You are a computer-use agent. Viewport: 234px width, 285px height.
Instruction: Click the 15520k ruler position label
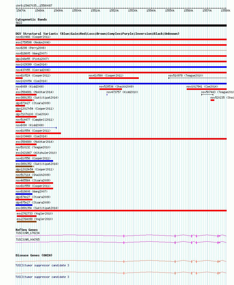[114, 11]
